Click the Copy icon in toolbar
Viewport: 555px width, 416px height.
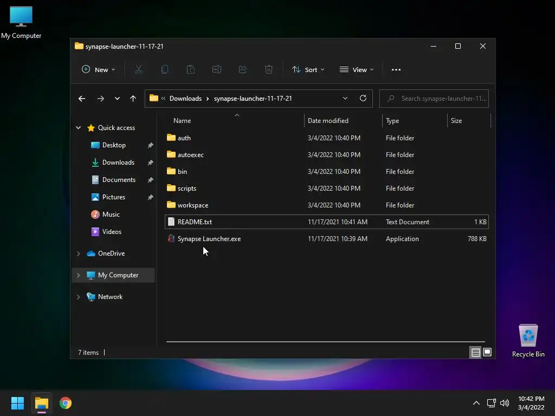[165, 69]
